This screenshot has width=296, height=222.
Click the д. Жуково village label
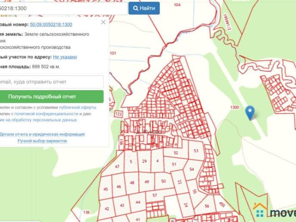coord(149,131)
